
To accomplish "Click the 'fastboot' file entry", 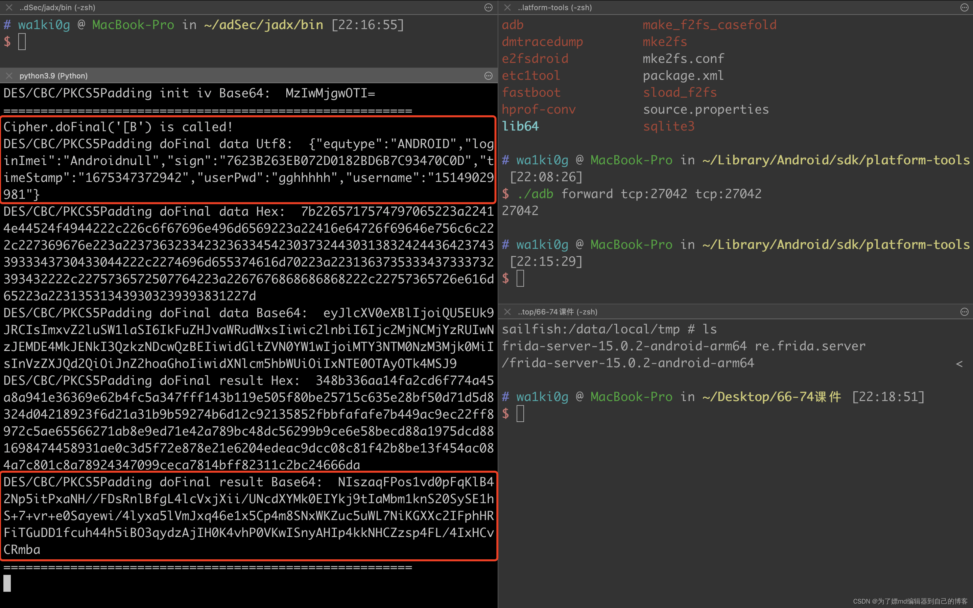I will click(x=531, y=93).
